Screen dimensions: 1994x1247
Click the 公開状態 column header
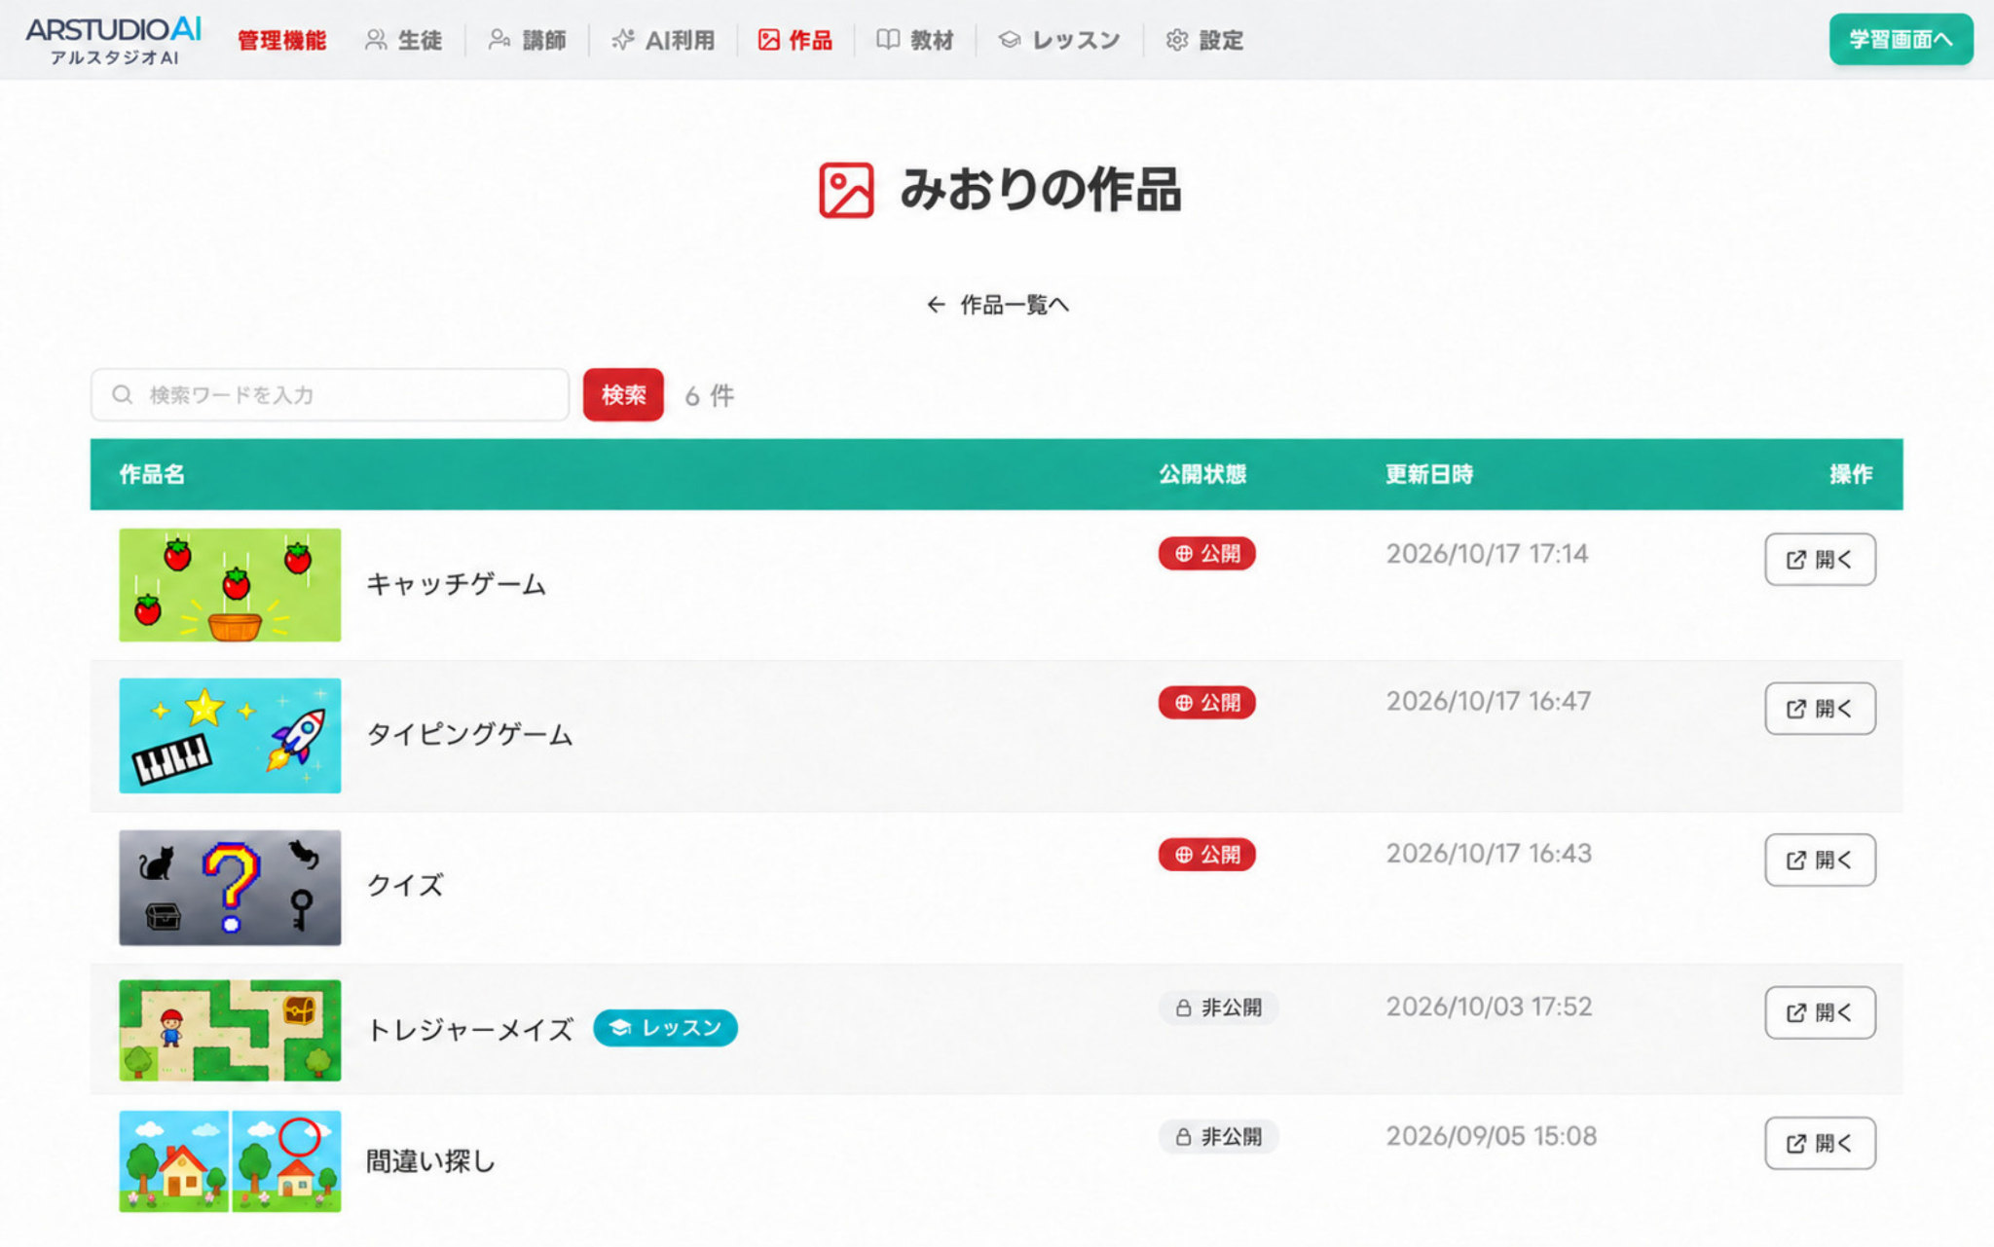1202,474
